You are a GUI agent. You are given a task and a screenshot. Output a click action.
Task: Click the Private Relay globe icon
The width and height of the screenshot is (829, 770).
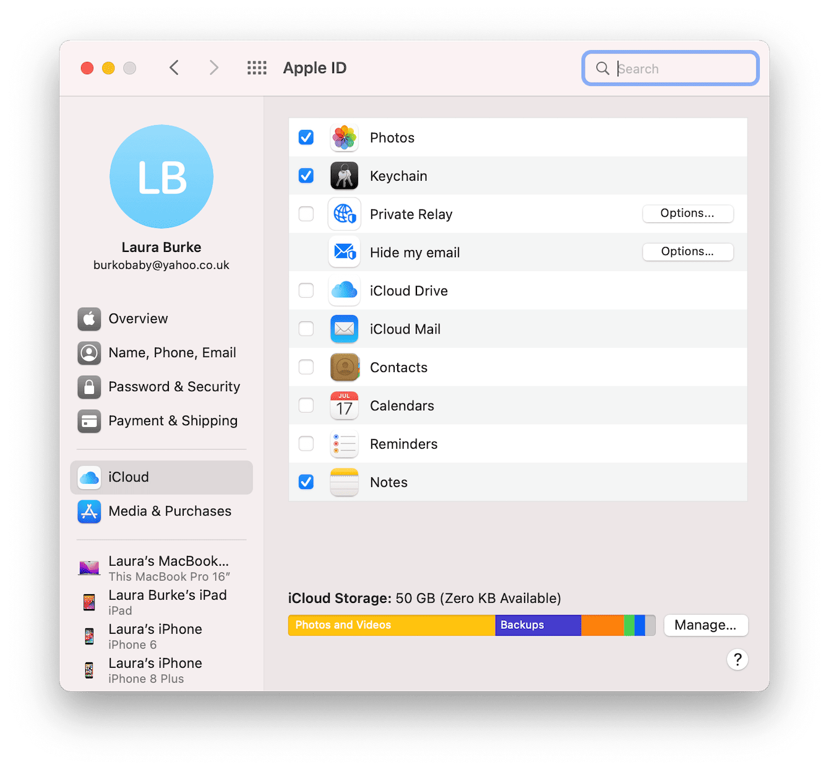coord(344,214)
